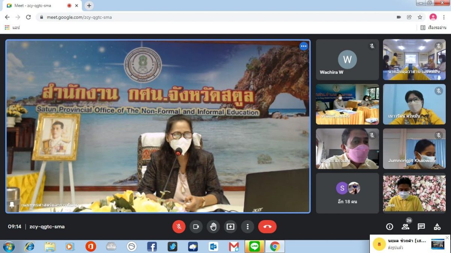Screen dimensions: 451x253
Task: Open a new browser tab
Action: [89, 6]
